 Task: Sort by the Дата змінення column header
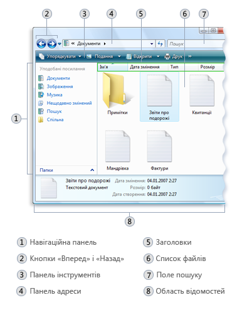point(147,67)
